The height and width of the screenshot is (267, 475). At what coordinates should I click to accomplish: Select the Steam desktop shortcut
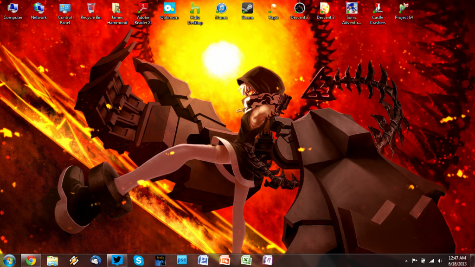point(247,12)
